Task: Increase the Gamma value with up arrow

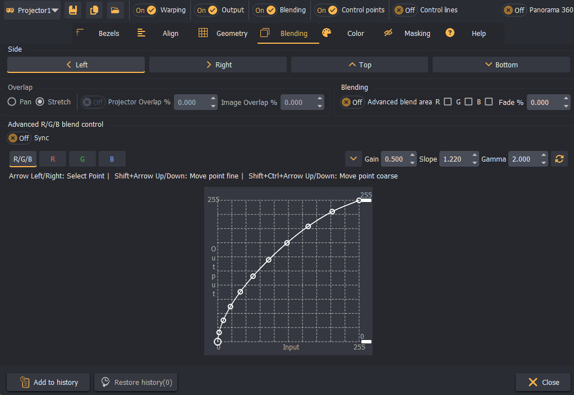Action: click(544, 155)
